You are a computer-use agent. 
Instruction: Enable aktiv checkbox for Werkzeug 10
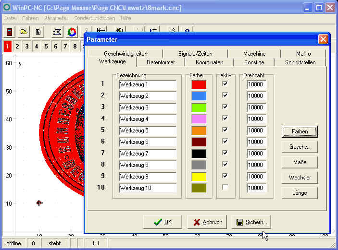click(225, 188)
